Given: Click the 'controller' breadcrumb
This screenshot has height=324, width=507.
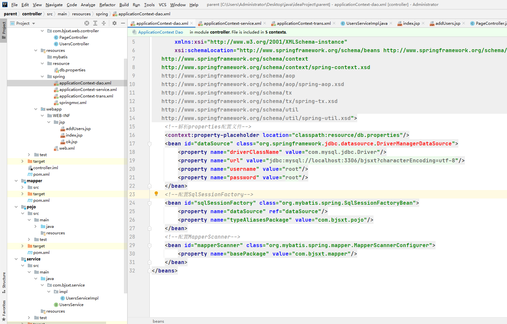Looking at the screenshot, I should 32,14.
